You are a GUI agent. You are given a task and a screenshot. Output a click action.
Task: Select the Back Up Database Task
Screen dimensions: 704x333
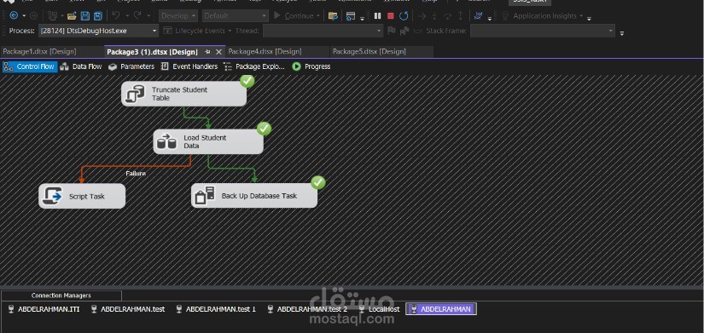(x=254, y=196)
